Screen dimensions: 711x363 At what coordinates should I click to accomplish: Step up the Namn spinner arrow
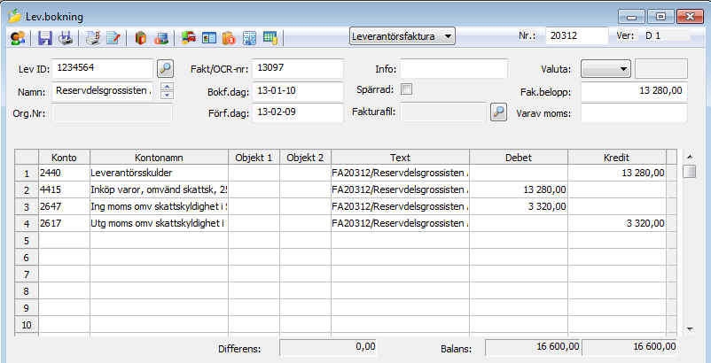(166, 86)
